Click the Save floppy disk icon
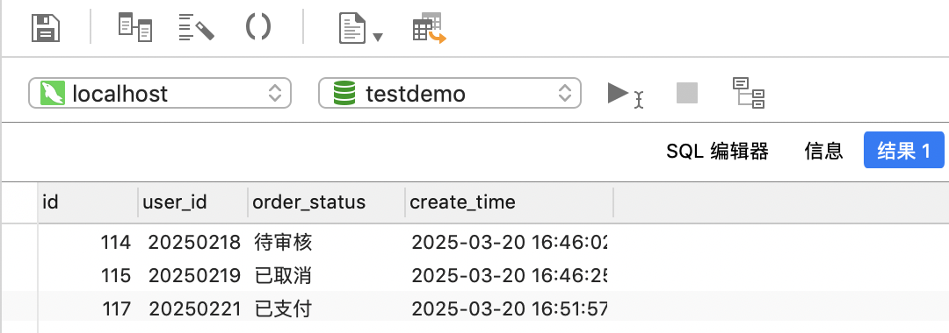Image resolution: width=949 pixels, height=333 pixels. tap(46, 28)
